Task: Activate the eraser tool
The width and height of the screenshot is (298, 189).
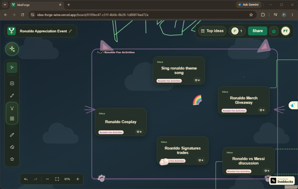Action: click(12, 147)
